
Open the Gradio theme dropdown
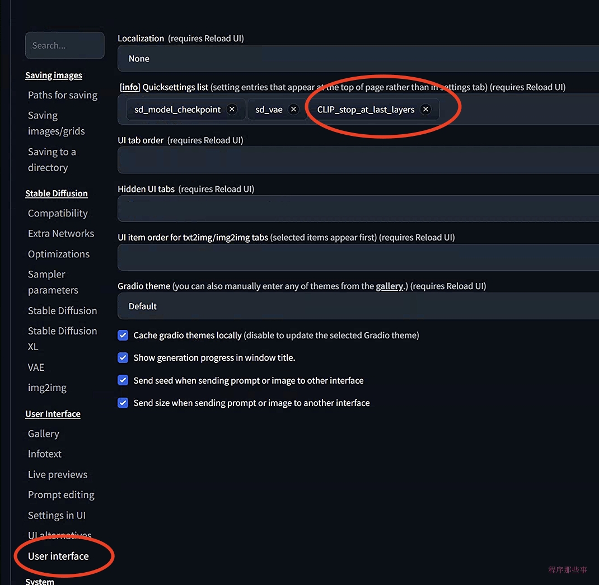(358, 306)
